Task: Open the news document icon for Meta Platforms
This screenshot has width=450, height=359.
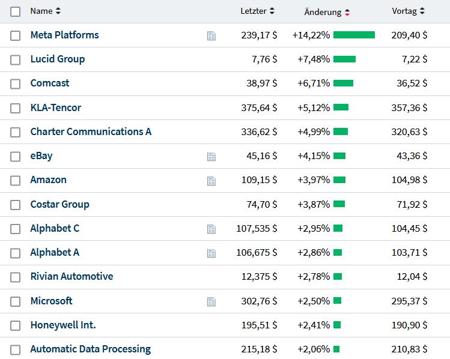Action: tap(211, 36)
